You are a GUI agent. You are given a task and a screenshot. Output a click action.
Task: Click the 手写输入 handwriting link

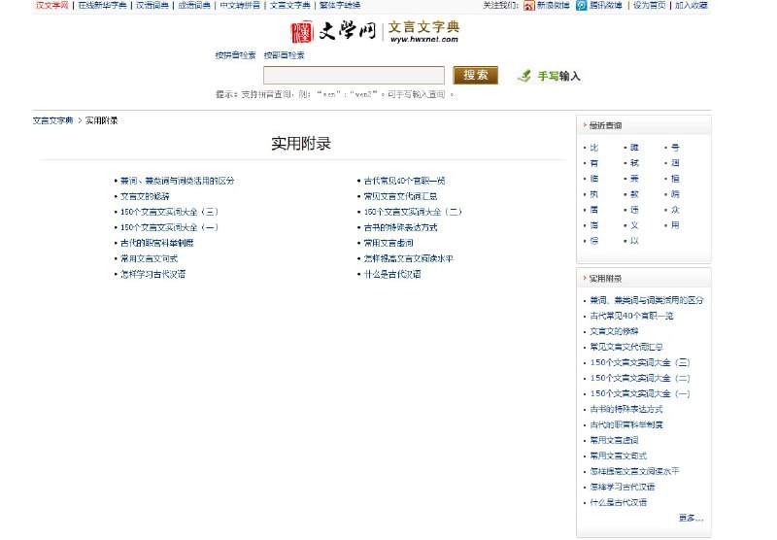(x=559, y=76)
